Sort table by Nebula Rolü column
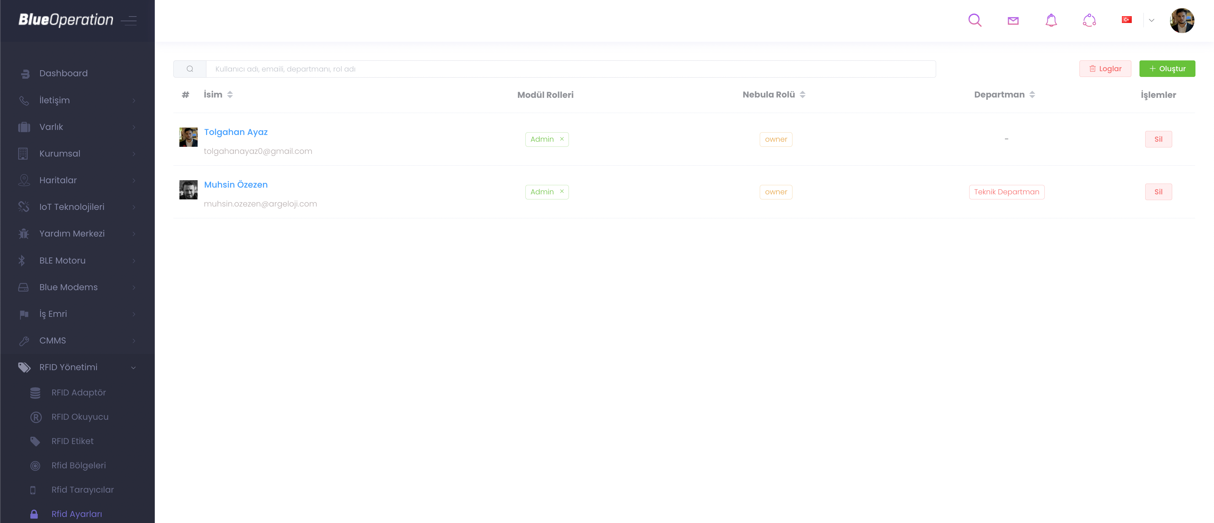Screen dimensions: 1214x523 (x=802, y=95)
